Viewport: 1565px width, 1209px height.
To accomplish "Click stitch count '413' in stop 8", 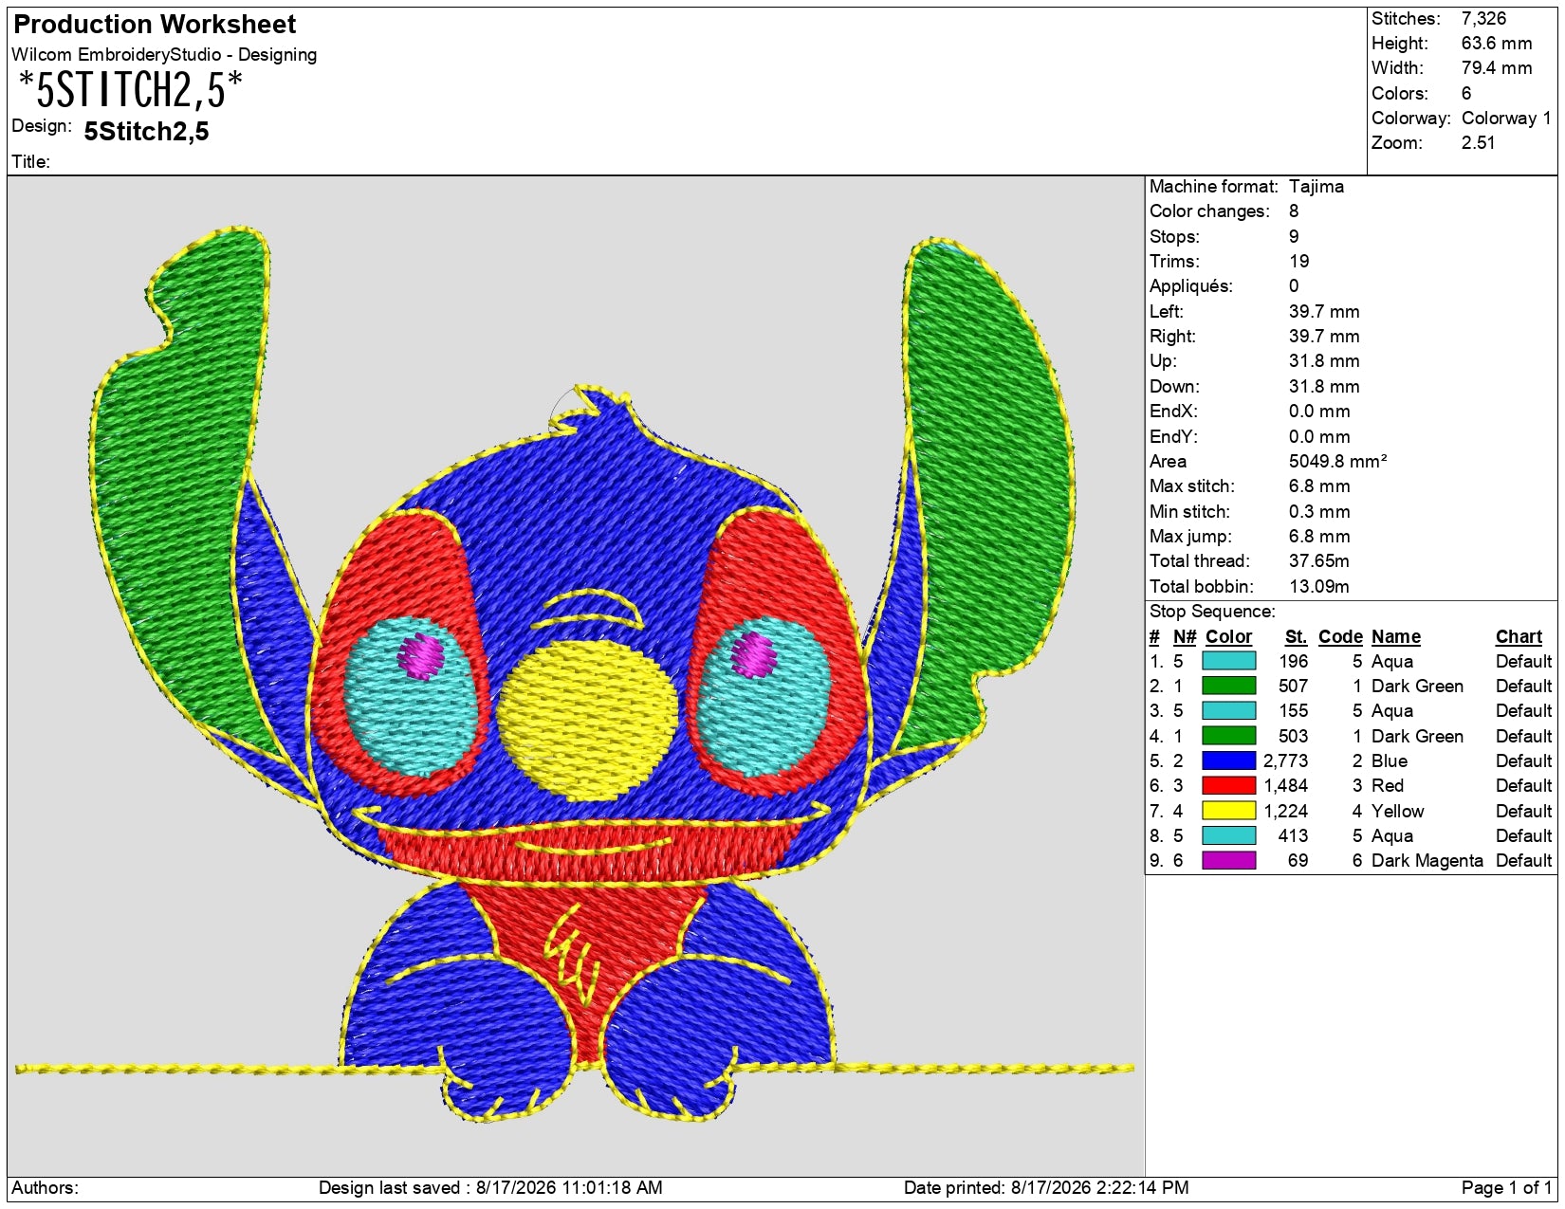I will click(x=1293, y=835).
